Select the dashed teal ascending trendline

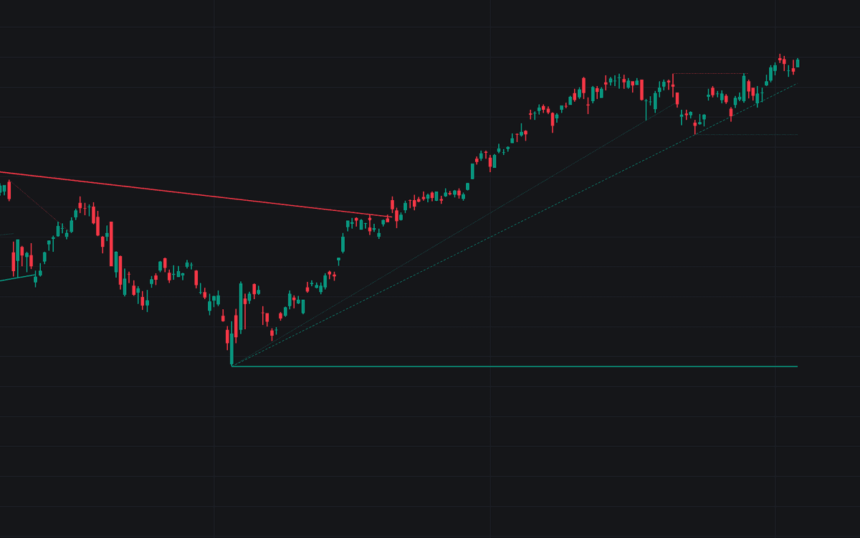point(514,225)
